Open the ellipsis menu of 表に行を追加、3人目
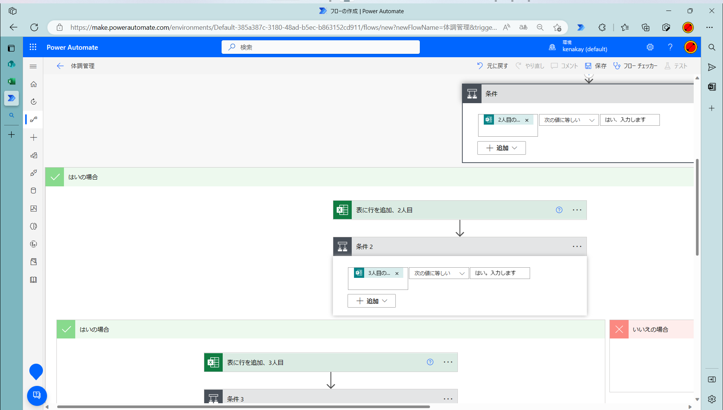Screen dimensions: 723x410 [x=448, y=362]
